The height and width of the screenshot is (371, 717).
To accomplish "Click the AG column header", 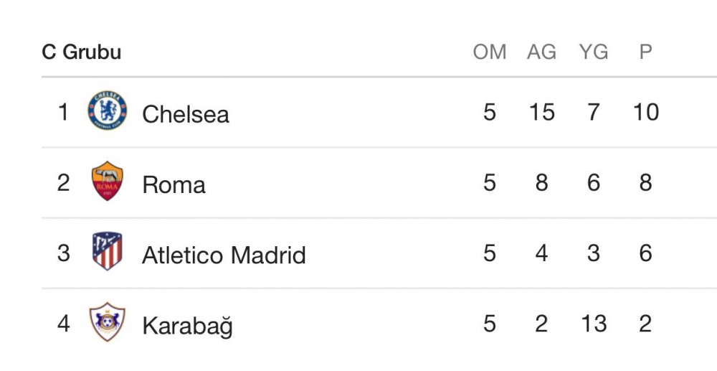I will [x=541, y=52].
